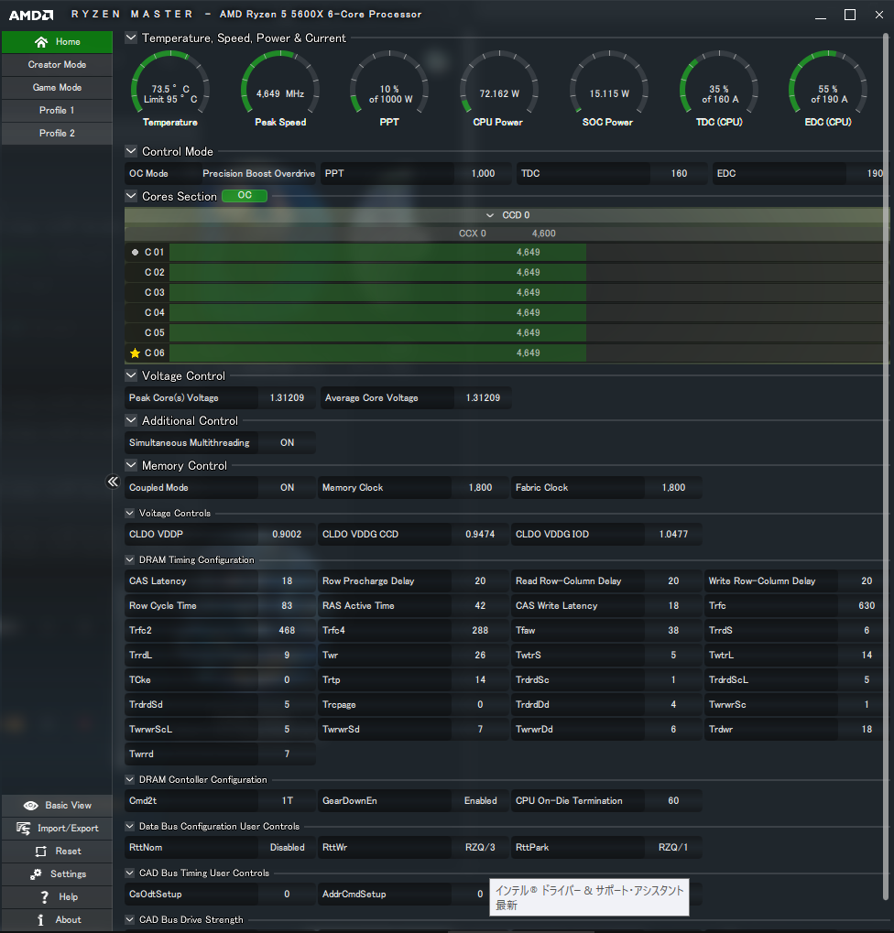Open Settings via the gear icon
The height and width of the screenshot is (933, 894).
(36, 874)
